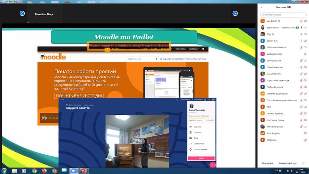The image size is (309, 174).
Task: Click the microphone icon in the Организатор row
Action: point(301,27)
